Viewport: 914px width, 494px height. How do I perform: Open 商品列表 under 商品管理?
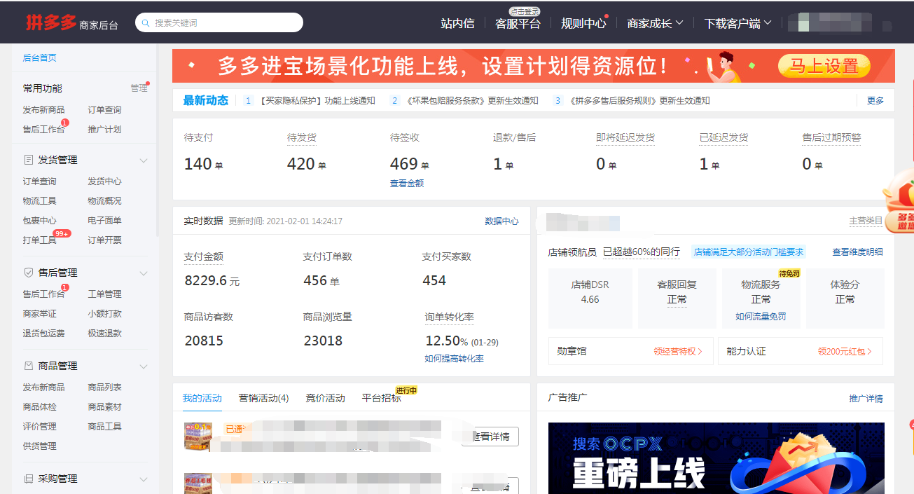(x=104, y=387)
